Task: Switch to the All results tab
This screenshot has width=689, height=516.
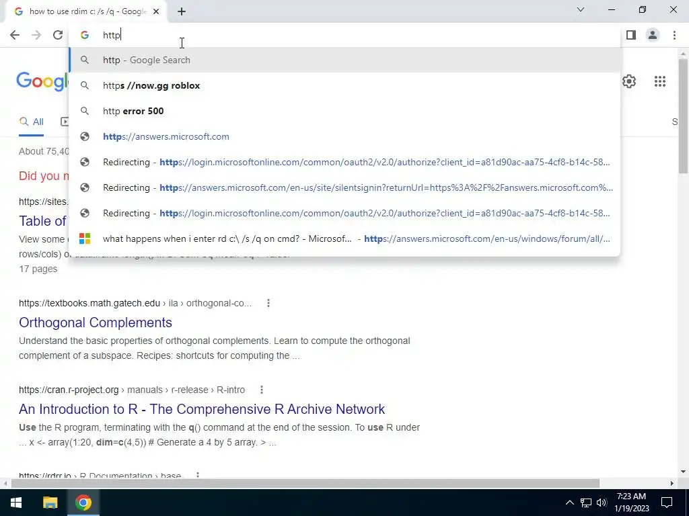Action: click(x=31, y=122)
